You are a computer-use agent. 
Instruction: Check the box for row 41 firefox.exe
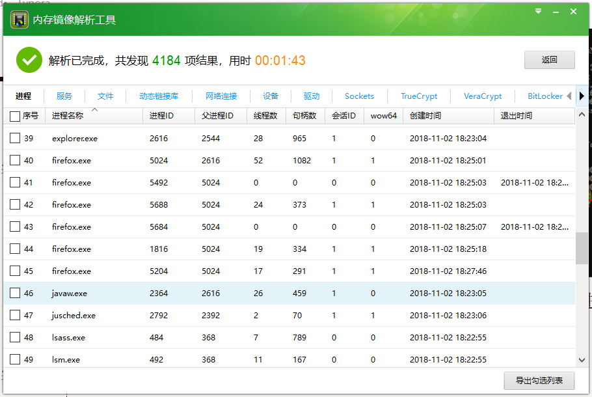[15, 182]
